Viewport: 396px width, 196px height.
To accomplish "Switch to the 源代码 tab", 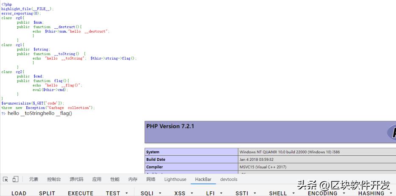I will [76, 179].
